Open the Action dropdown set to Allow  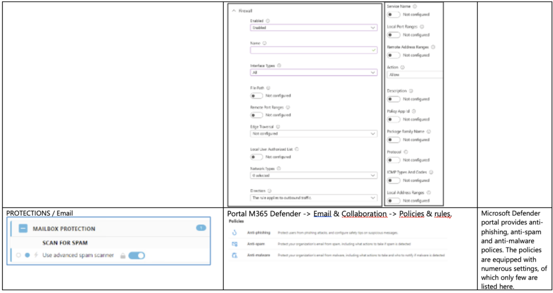[x=414, y=75]
